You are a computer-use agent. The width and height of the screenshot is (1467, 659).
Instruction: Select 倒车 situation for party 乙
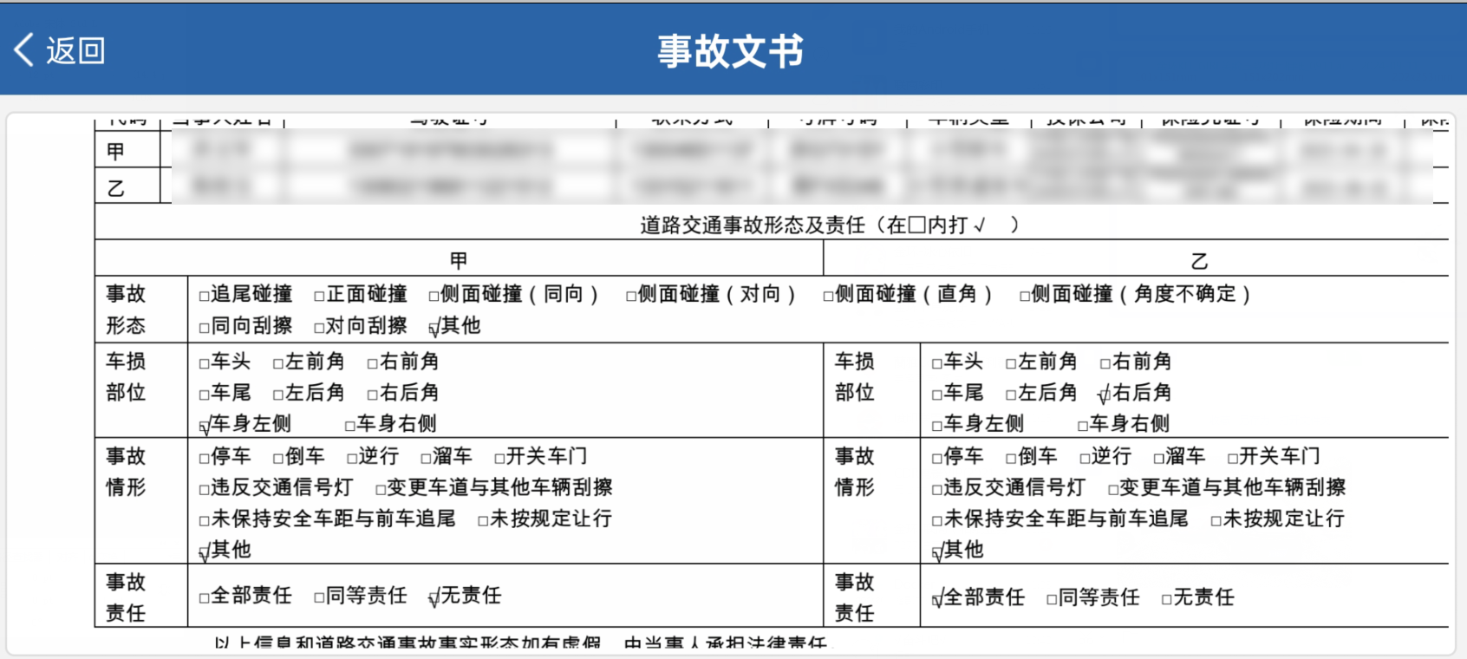[1011, 458]
